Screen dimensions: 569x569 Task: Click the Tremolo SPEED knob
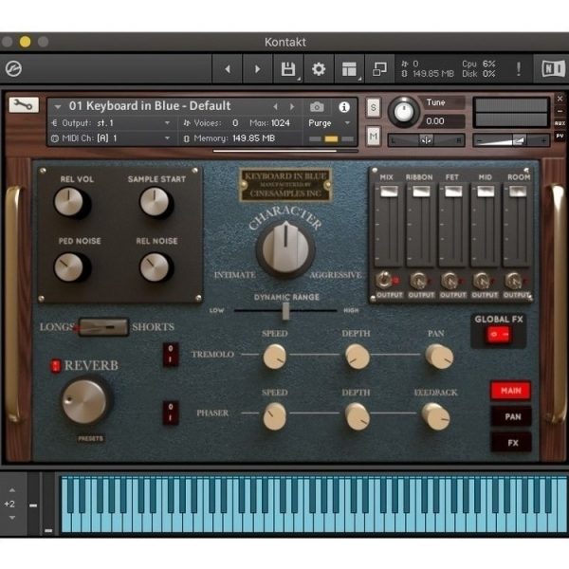tap(275, 357)
